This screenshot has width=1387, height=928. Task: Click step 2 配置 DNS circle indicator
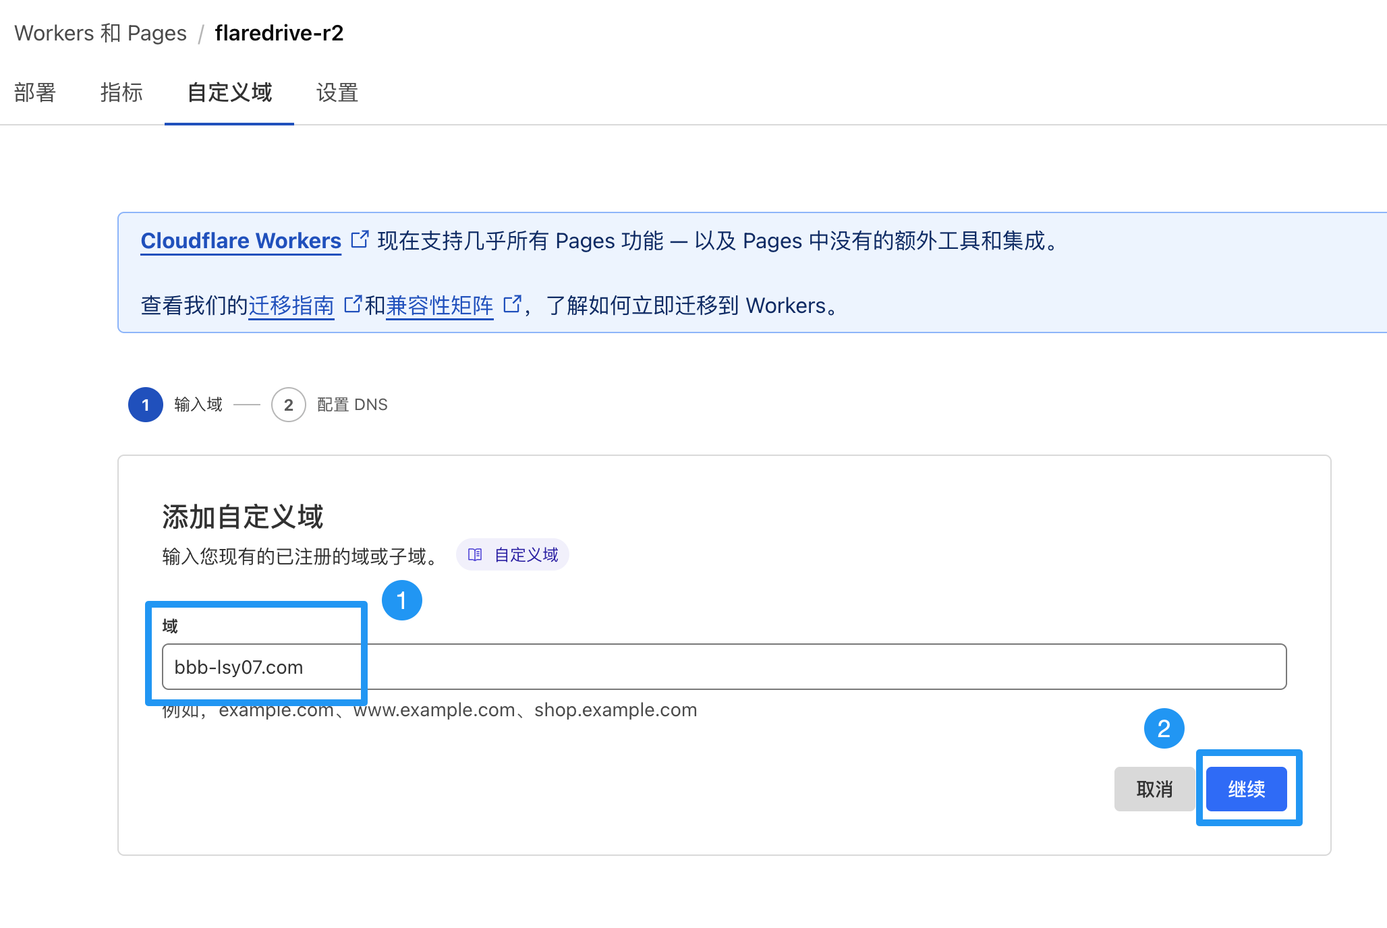(289, 405)
